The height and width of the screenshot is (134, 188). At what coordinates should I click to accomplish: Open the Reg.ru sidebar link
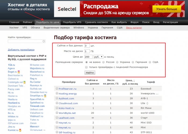pos(33,79)
